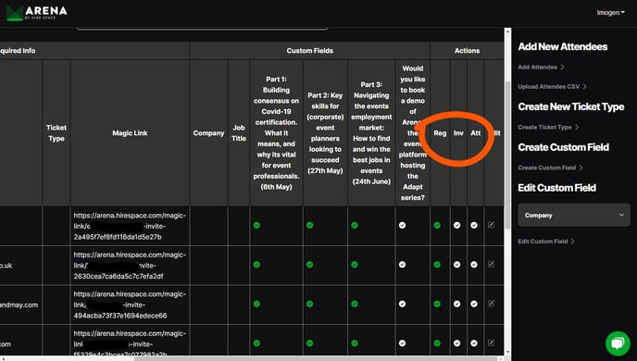Screen dimensions: 637x361
Task: Click edit icon in the 2630cea7ca6da5c7c7efa2df row
Action: [x=491, y=265]
